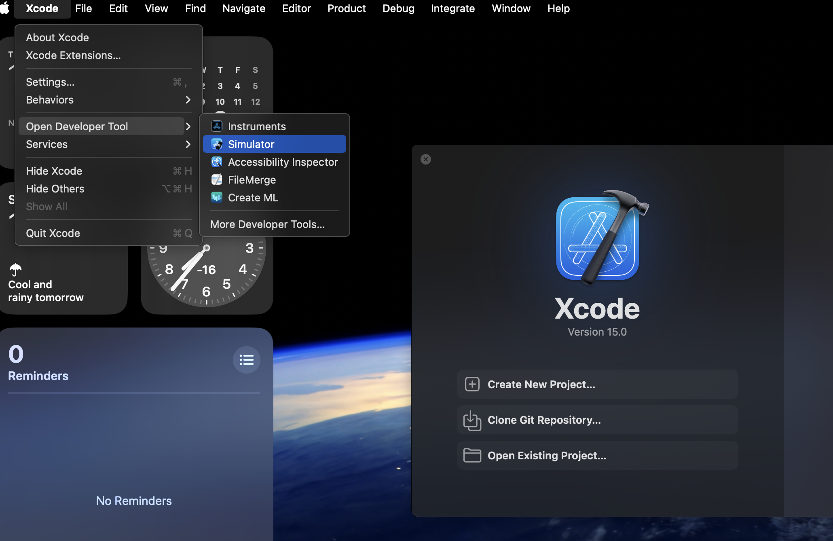Screen dimensions: 833x541
Task: Choose Hide Xcode
Action: click(x=108, y=171)
